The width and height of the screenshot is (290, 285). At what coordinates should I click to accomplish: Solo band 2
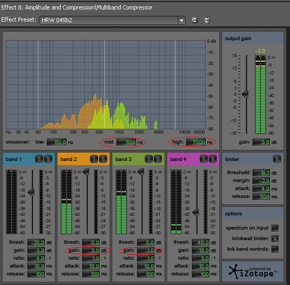click(x=94, y=159)
